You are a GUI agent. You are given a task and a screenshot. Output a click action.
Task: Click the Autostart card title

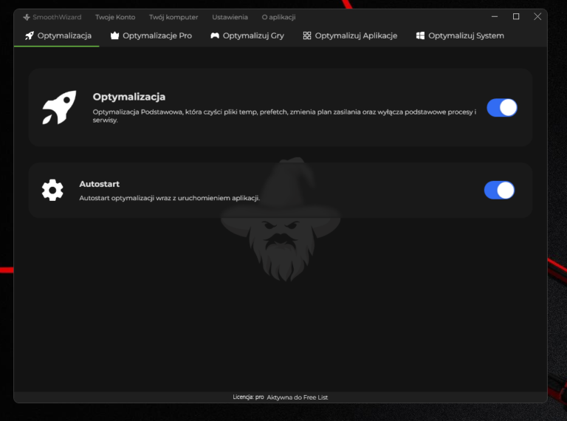[x=99, y=184]
